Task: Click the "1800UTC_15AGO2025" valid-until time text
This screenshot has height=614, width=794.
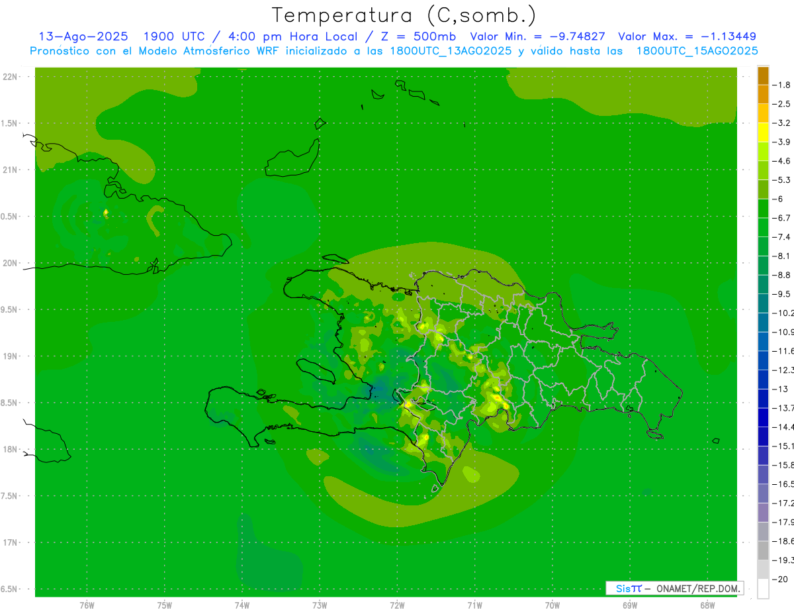Action: click(x=697, y=51)
